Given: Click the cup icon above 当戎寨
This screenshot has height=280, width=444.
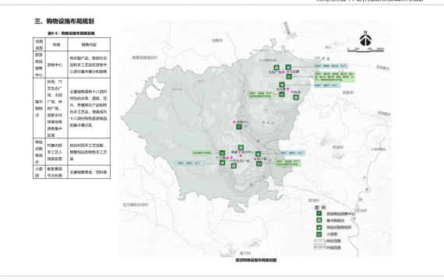Looking at the screenshot, I should coord(282,84).
